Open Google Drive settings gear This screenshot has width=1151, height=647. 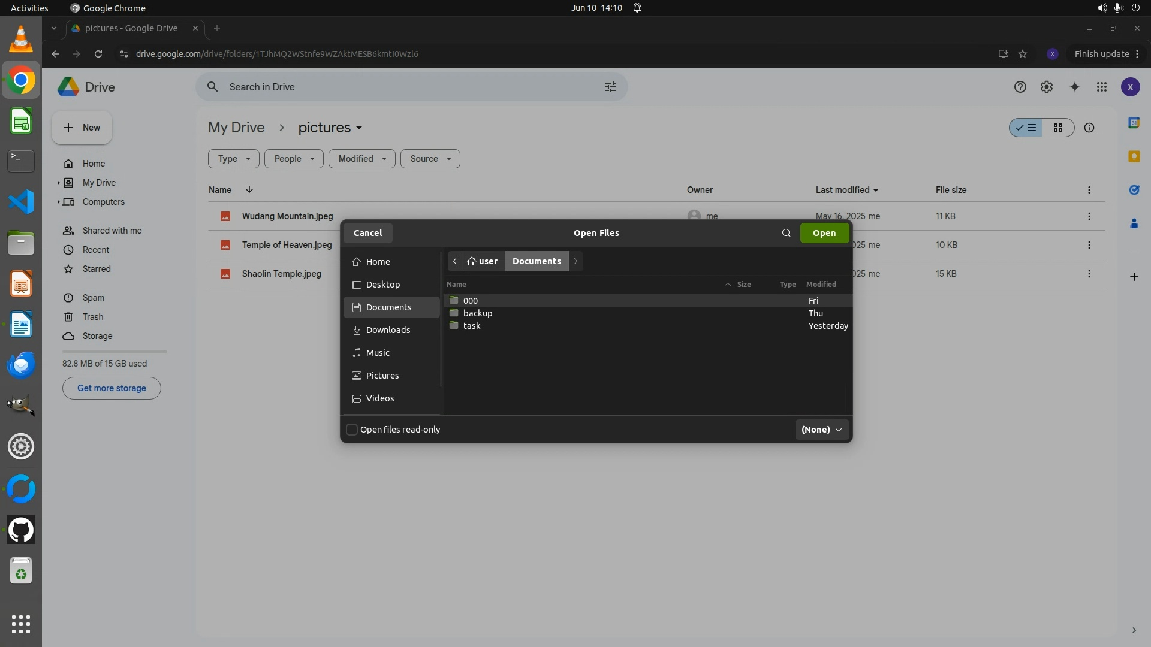click(x=1047, y=87)
